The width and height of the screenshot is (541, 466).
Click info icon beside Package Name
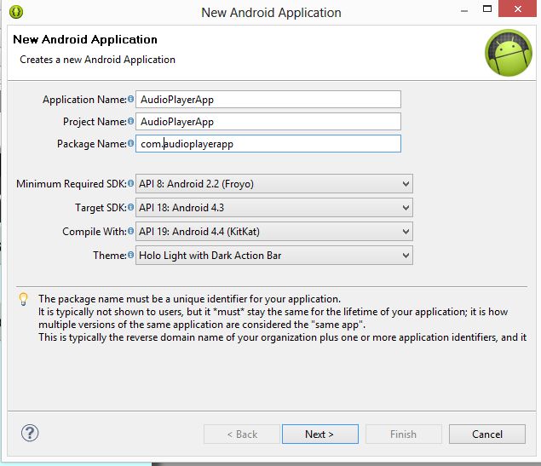(130, 144)
